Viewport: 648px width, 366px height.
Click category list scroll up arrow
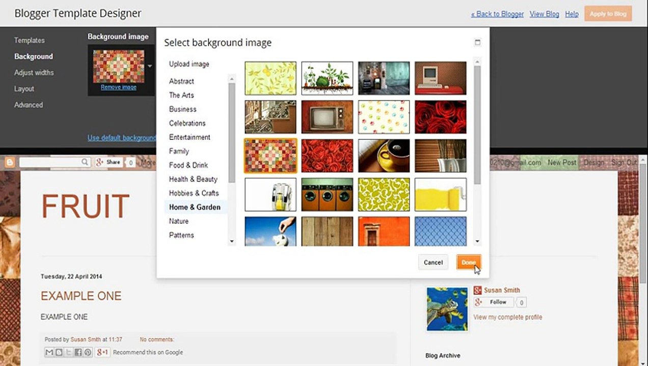coord(232,78)
